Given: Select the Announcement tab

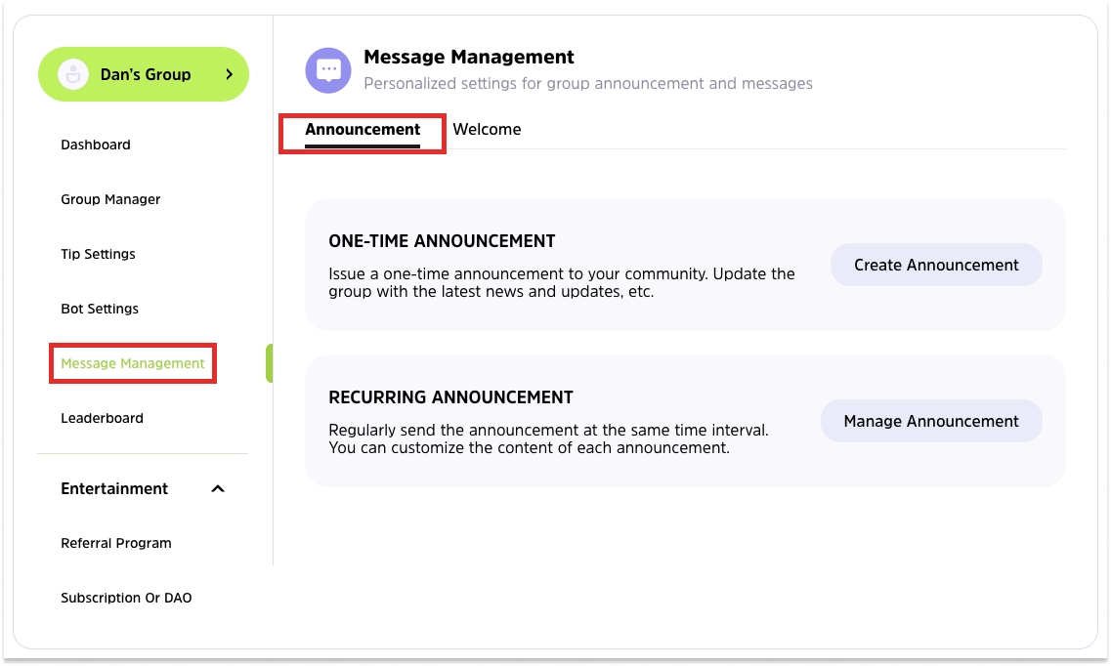Looking at the screenshot, I should click(363, 129).
